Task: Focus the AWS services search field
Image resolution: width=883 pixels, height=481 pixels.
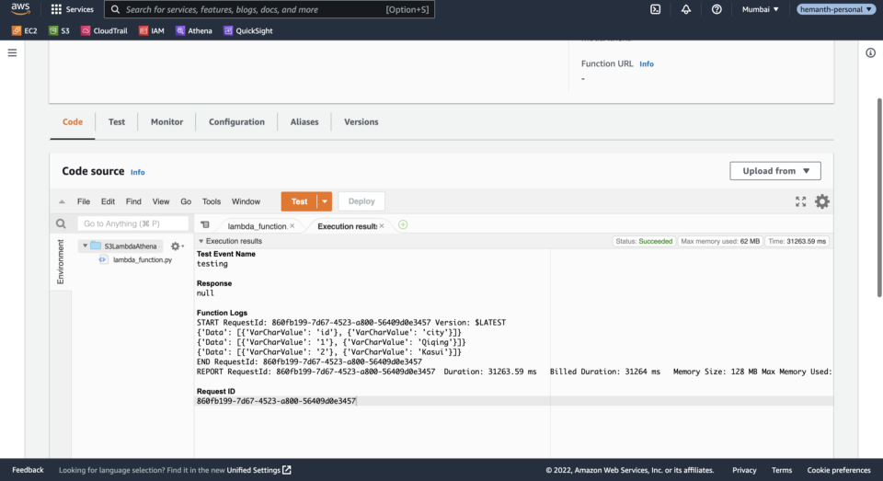Action: tap(269, 9)
